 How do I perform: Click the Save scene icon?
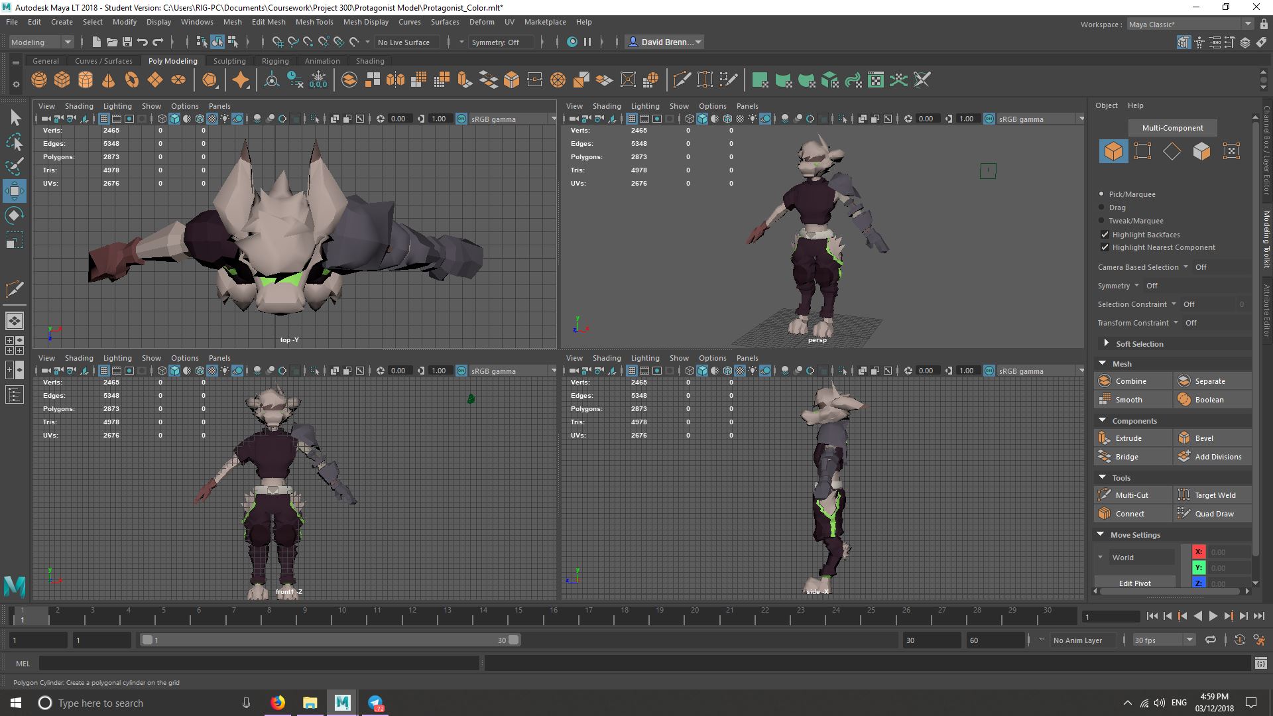pyautogui.click(x=127, y=42)
